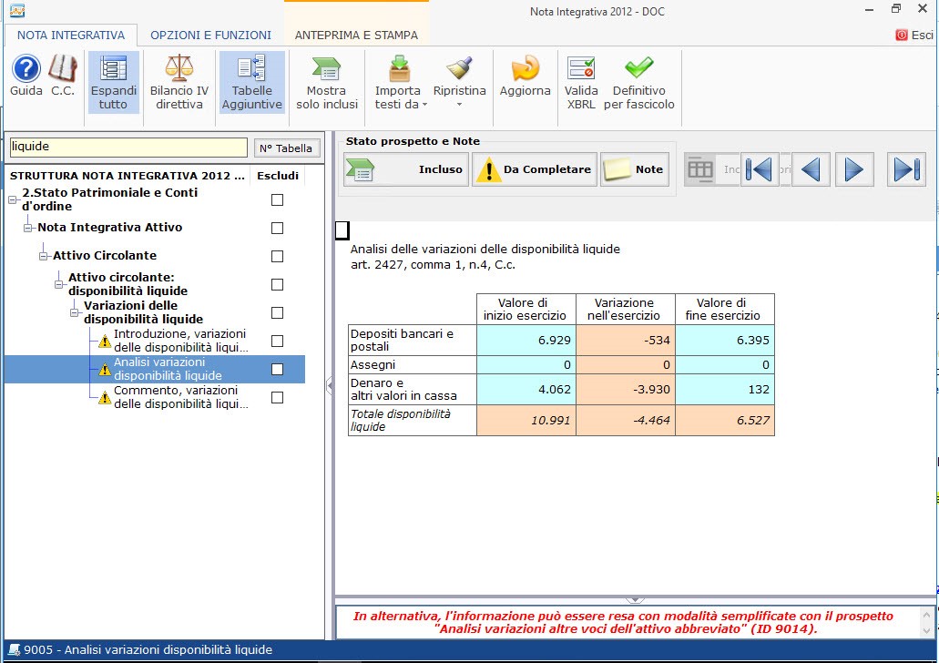Click the status bar document icon
Viewport: 939px width, 663px height.
tap(14, 650)
